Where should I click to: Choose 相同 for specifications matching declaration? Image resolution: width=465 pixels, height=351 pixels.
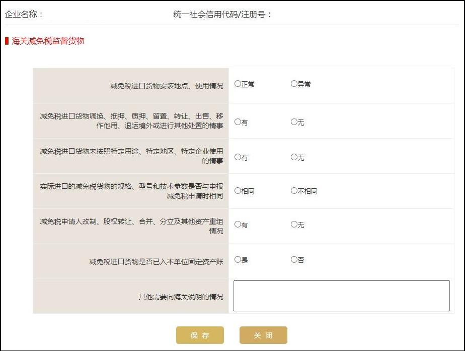pos(237,191)
